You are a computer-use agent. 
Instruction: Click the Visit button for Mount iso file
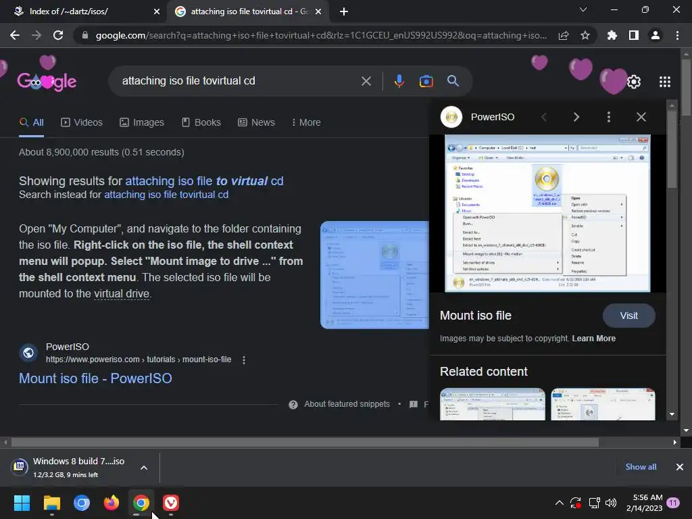(628, 316)
